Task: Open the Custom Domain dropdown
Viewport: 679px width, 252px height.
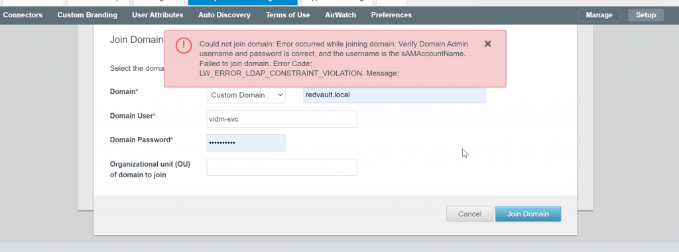Action: pos(246,95)
